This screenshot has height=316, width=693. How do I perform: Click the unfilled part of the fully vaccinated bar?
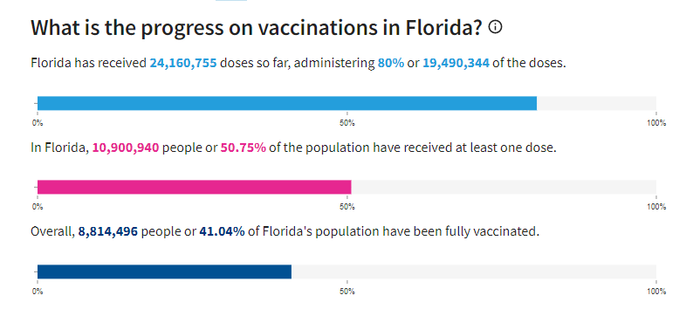[x=474, y=271]
